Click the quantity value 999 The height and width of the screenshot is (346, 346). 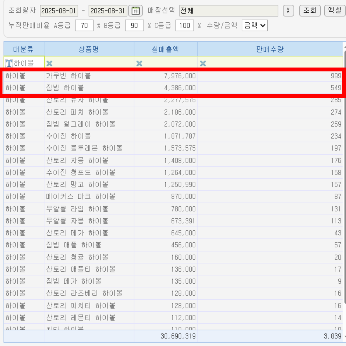pyautogui.click(x=336, y=76)
